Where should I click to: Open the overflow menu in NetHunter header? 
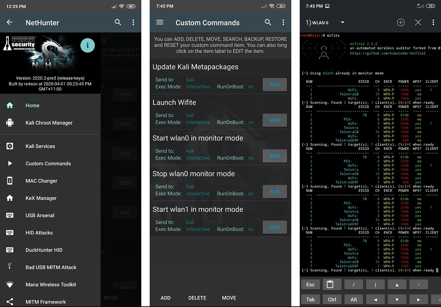(x=133, y=22)
